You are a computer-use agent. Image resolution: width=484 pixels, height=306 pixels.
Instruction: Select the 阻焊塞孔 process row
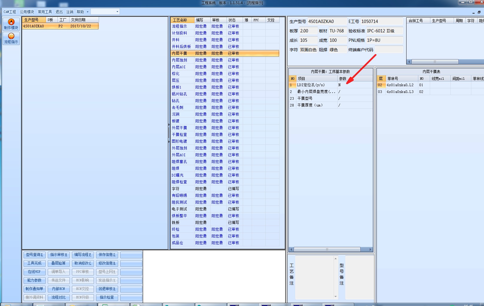225,162
